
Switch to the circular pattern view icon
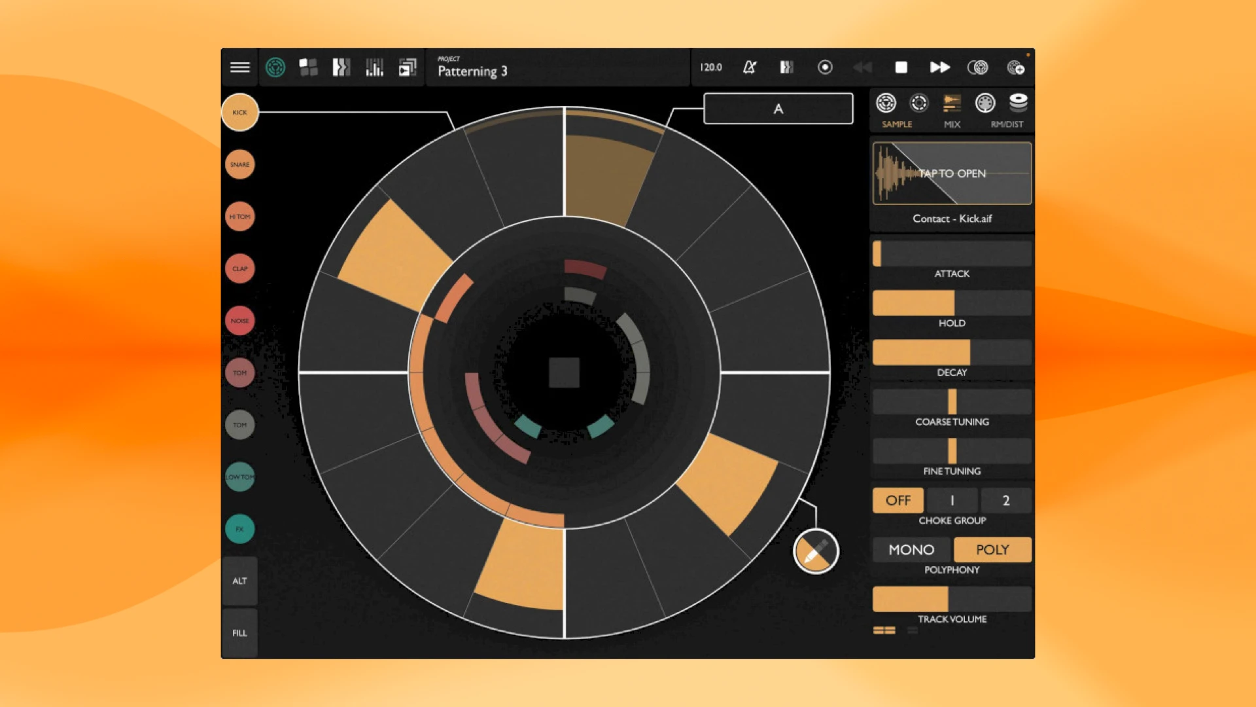(x=275, y=67)
